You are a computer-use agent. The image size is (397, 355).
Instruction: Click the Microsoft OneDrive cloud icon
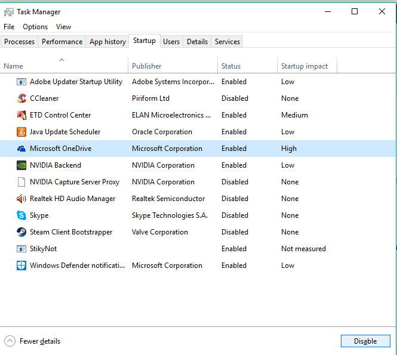click(21, 149)
